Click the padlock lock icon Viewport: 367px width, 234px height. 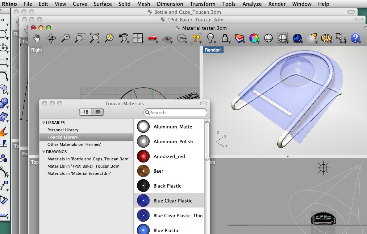(x=225, y=38)
